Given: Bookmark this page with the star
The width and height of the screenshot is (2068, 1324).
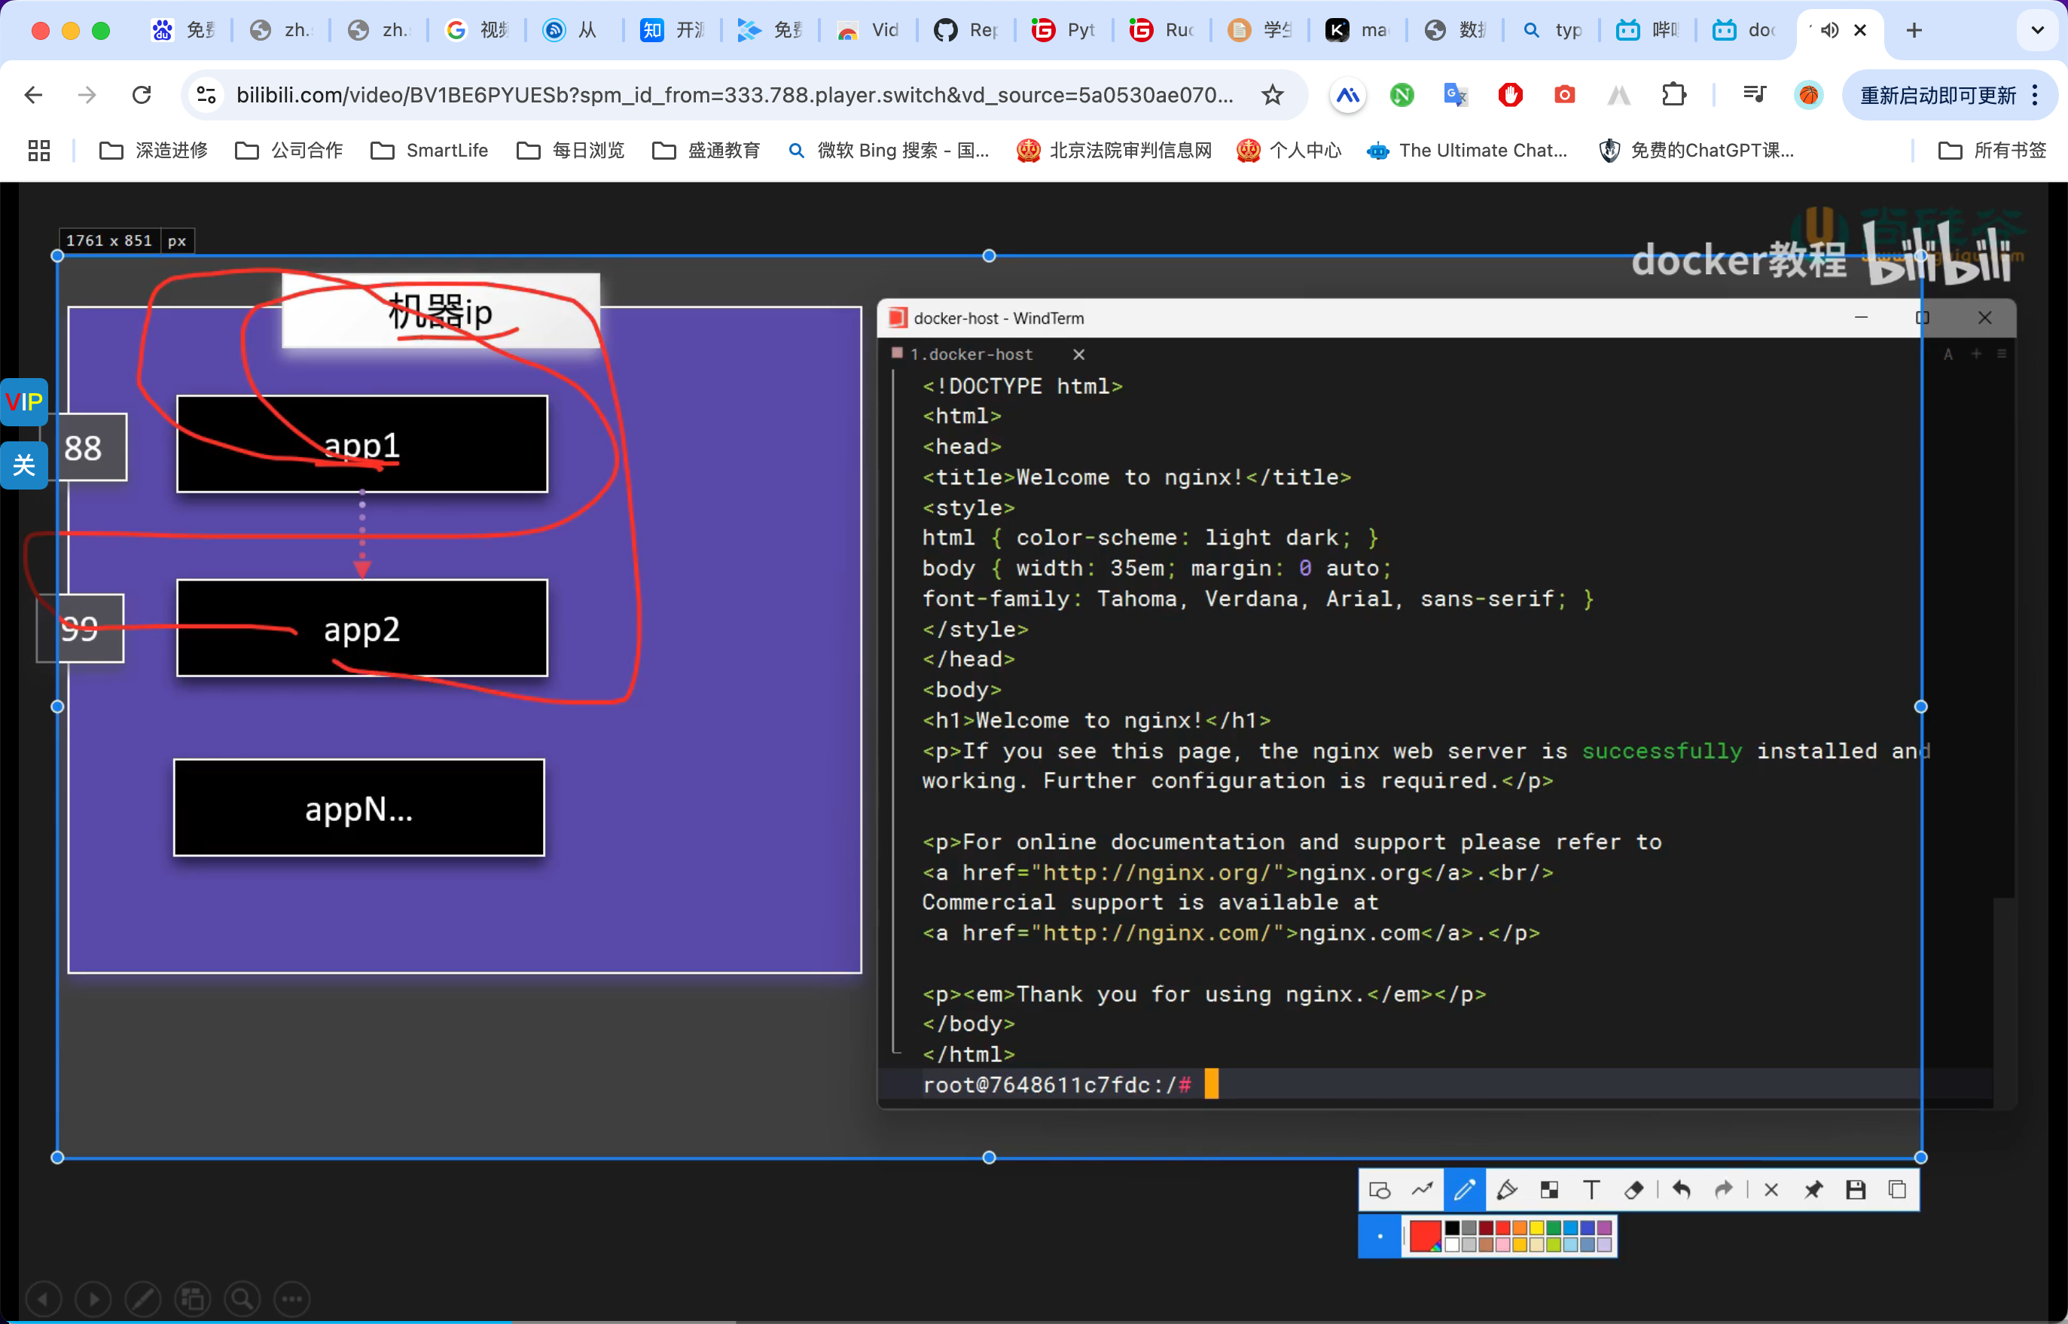Looking at the screenshot, I should [1273, 95].
